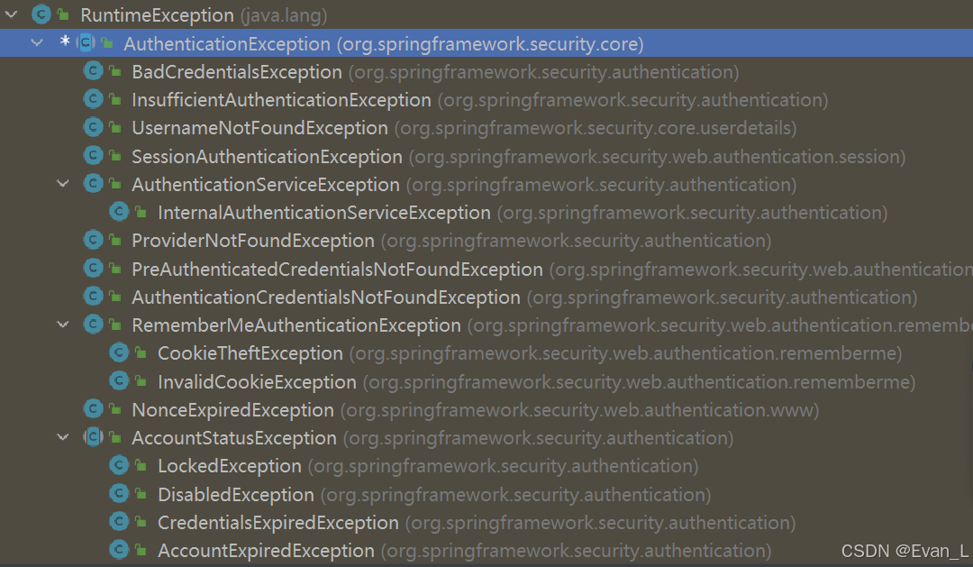Collapse the RememberMeAuthenticationException node

(x=63, y=325)
